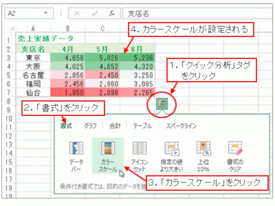275x206 pixels.
Task: Select the 6月 header cell
Action: click(x=137, y=49)
